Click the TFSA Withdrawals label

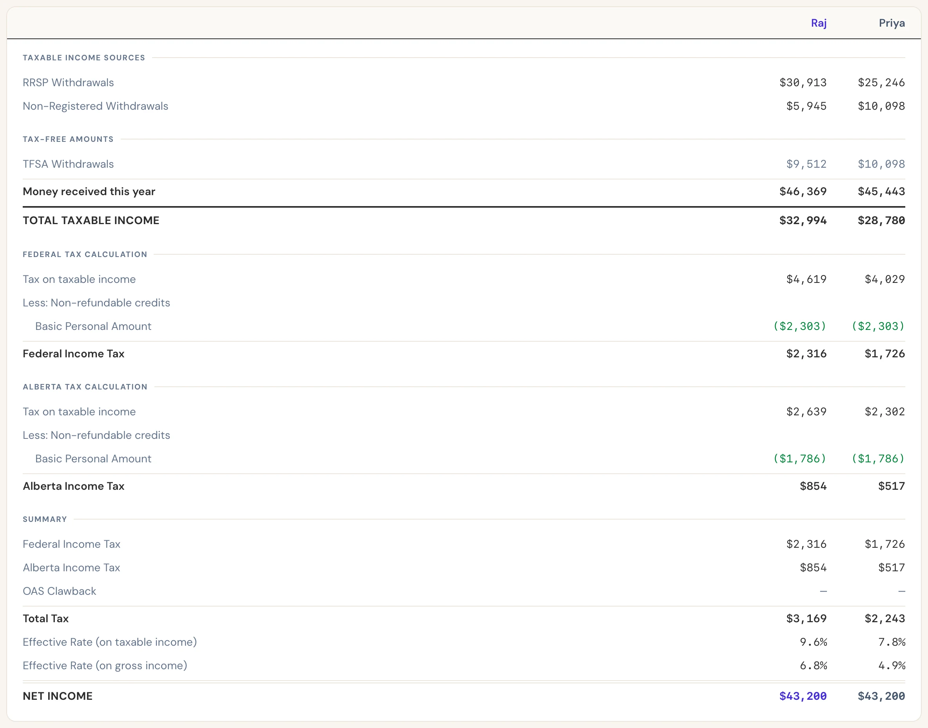[x=68, y=164]
